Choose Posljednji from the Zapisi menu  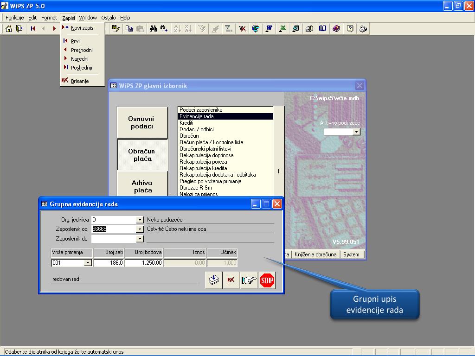click(x=83, y=68)
